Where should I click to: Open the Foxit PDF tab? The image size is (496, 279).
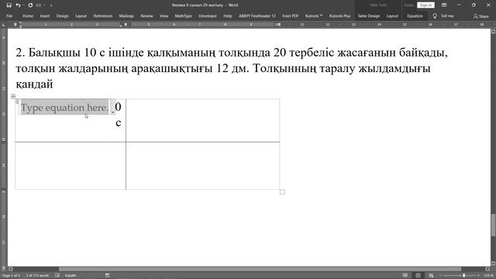click(x=291, y=15)
